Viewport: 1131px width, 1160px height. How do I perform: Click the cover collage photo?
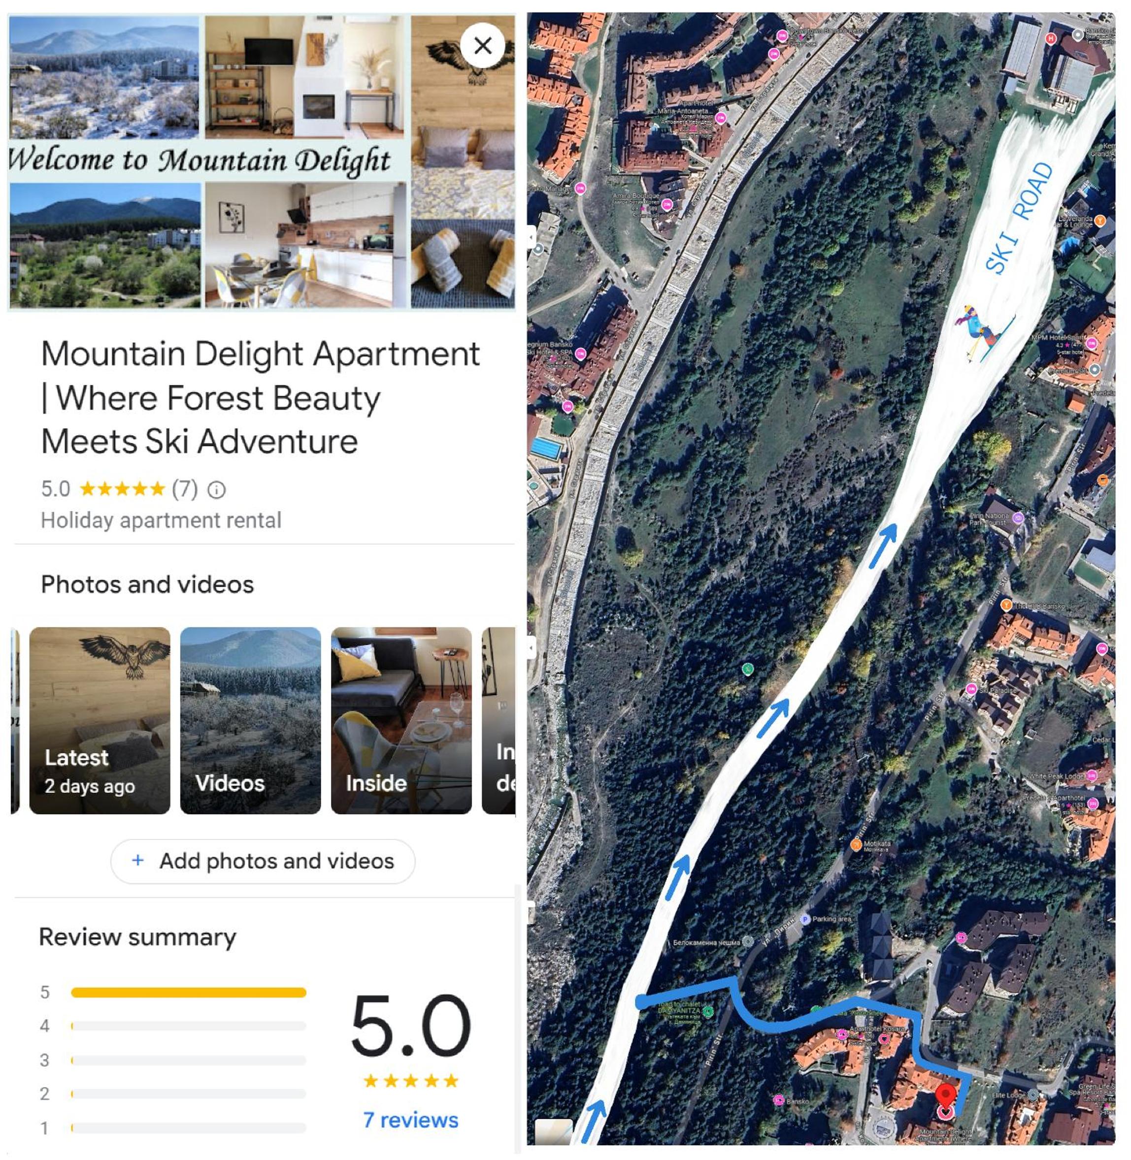[x=262, y=161]
